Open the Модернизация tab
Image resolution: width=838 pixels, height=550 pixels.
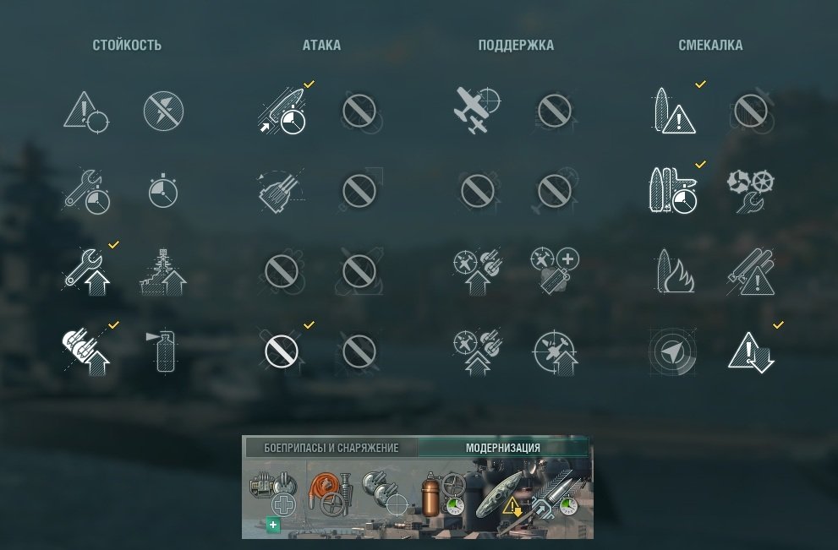pos(503,448)
